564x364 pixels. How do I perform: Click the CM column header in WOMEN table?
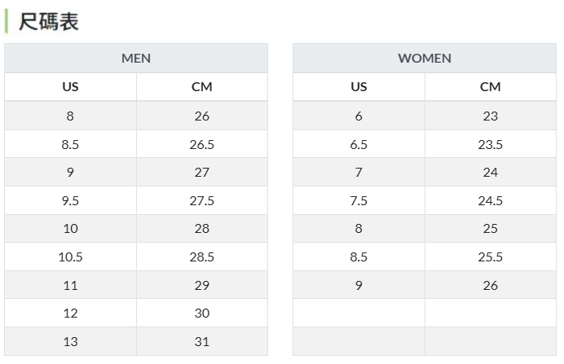pos(491,87)
